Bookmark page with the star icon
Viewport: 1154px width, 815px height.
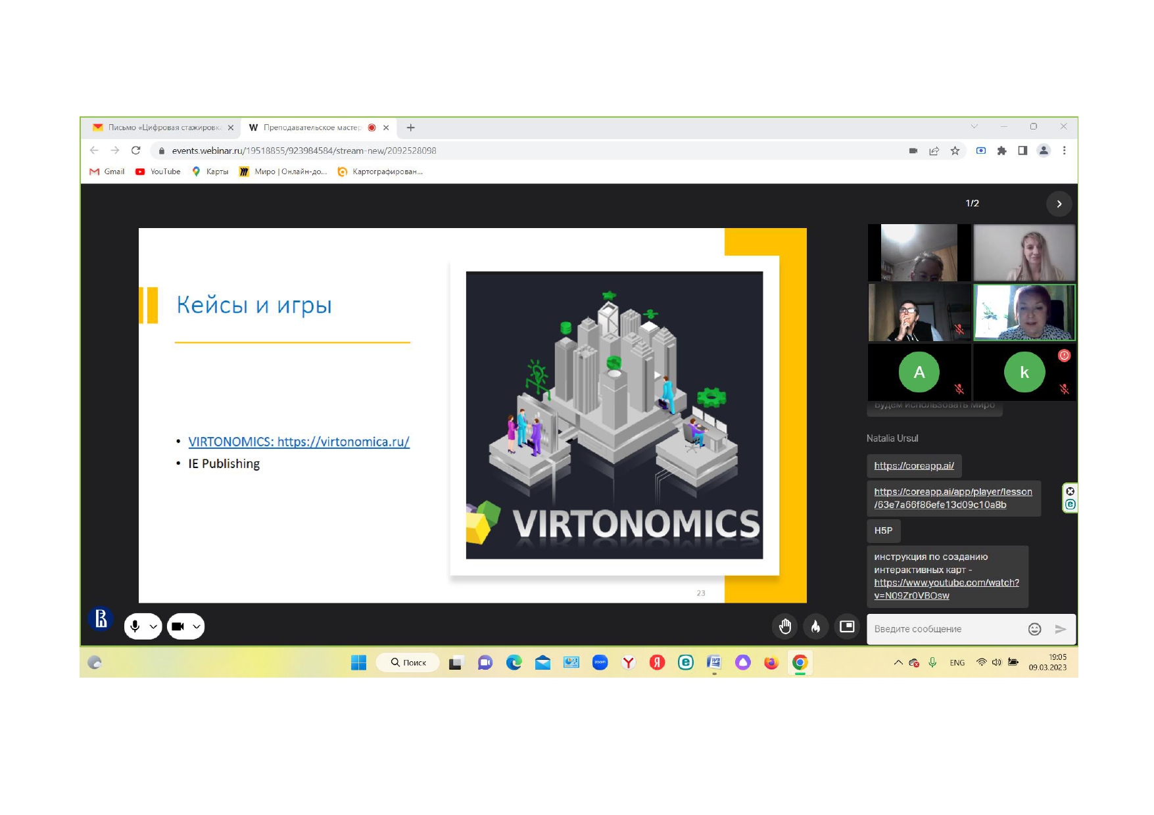click(955, 151)
